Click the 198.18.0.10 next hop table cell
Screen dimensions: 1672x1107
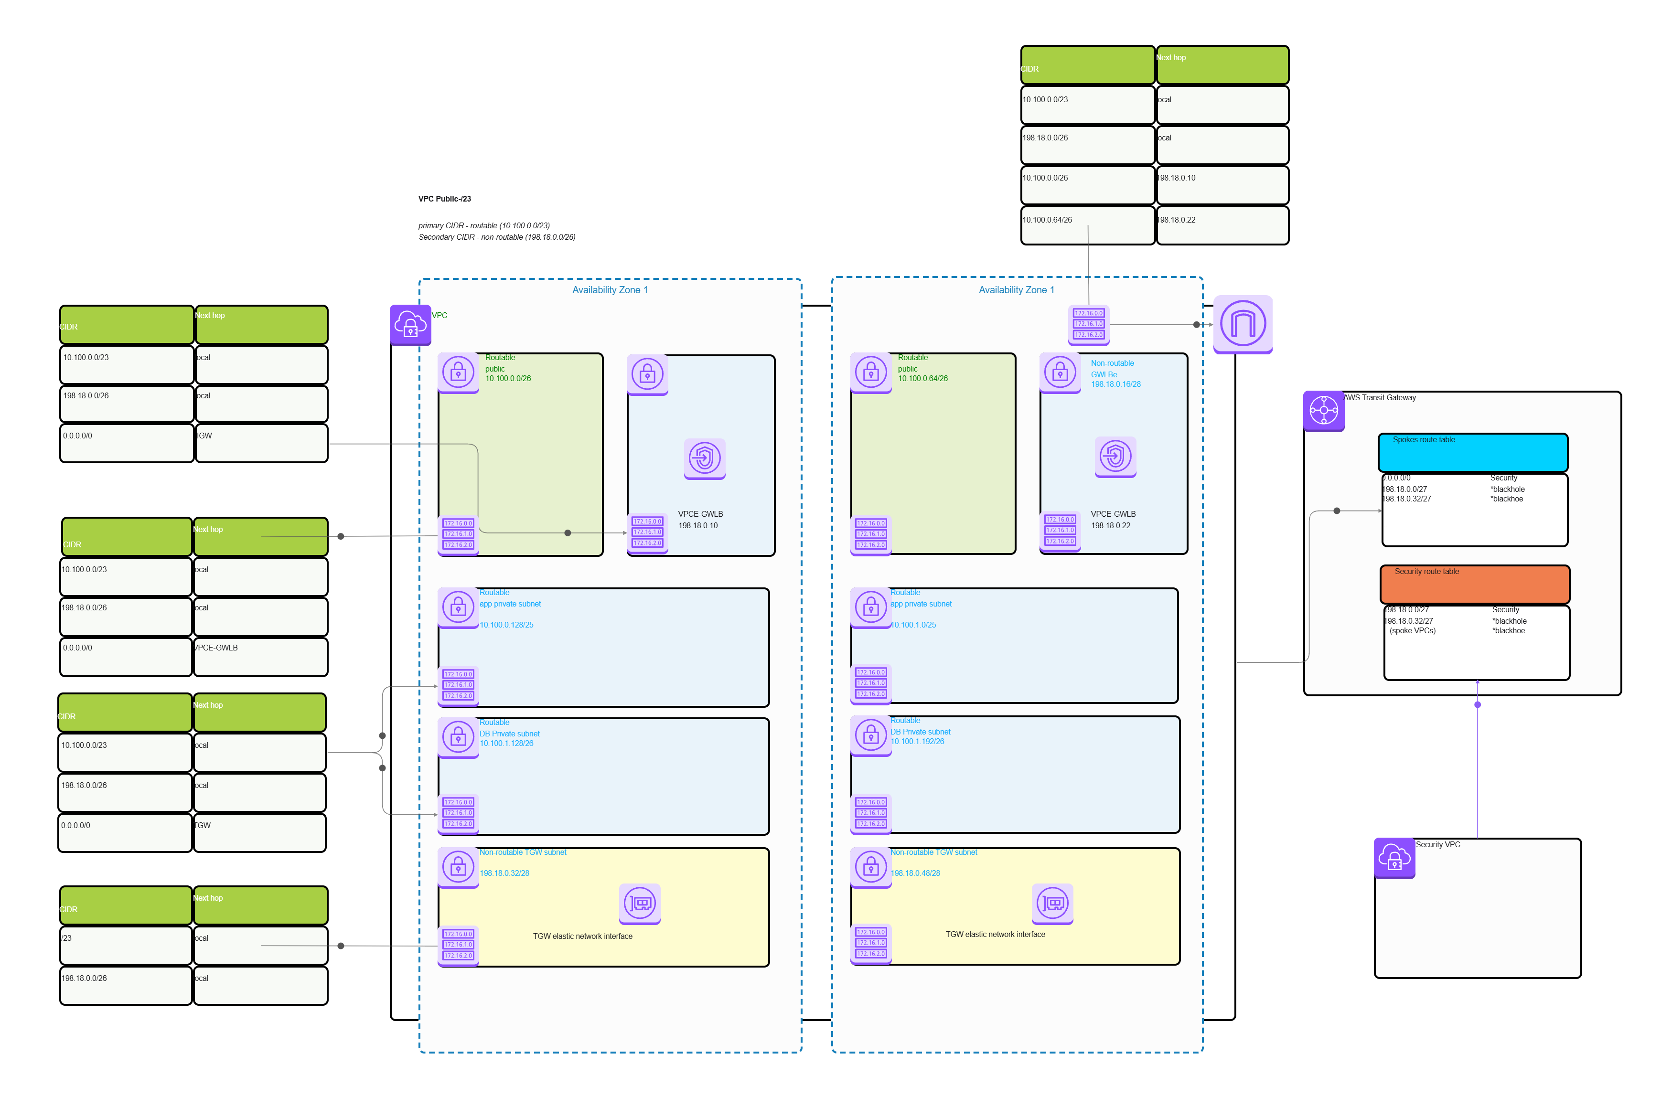point(1222,185)
